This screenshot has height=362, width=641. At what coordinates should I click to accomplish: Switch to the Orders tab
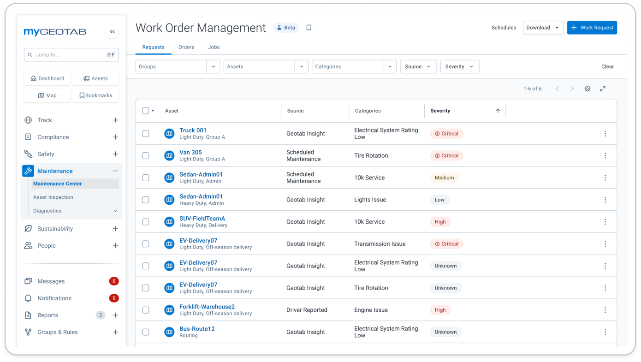(x=186, y=47)
